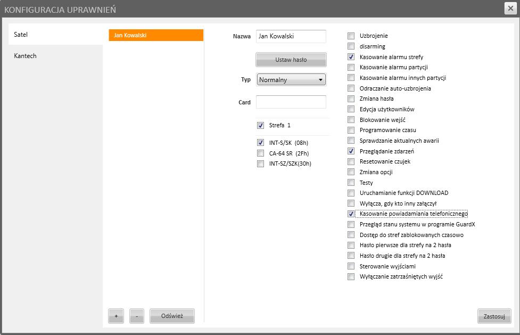The width and height of the screenshot is (520, 335).
Task: Check the INT-SZ/SZK(30h) checkbox
Action: [260, 164]
